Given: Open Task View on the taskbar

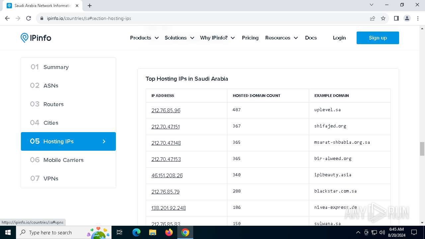Looking at the screenshot, I should [x=120, y=232].
